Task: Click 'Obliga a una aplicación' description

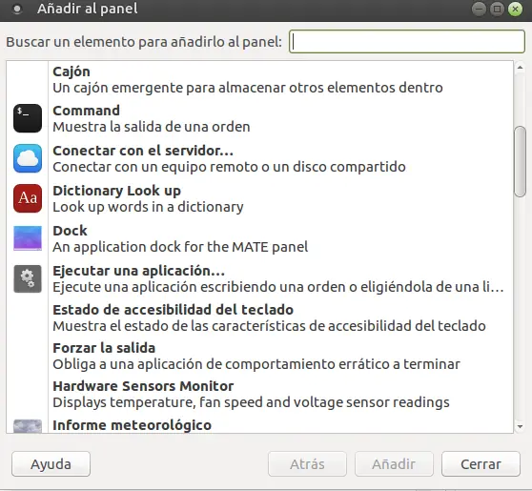Action: click(256, 364)
